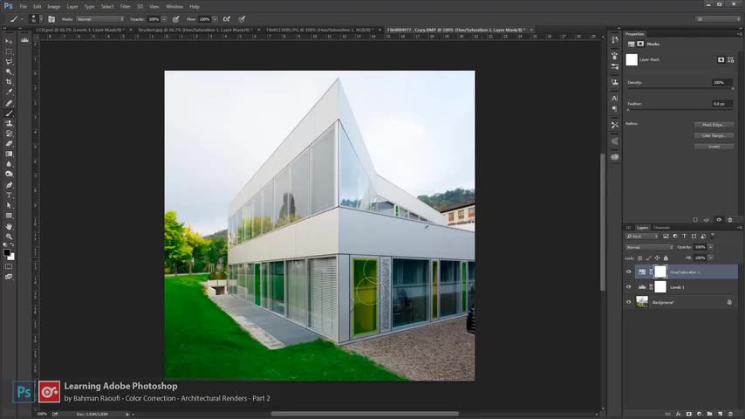The image size is (745, 419).
Task: Click the Invert mask button
Action: tap(714, 147)
